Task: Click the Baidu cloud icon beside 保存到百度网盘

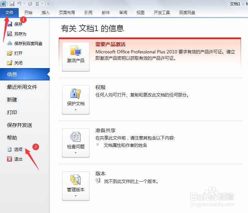Action: [10, 43]
